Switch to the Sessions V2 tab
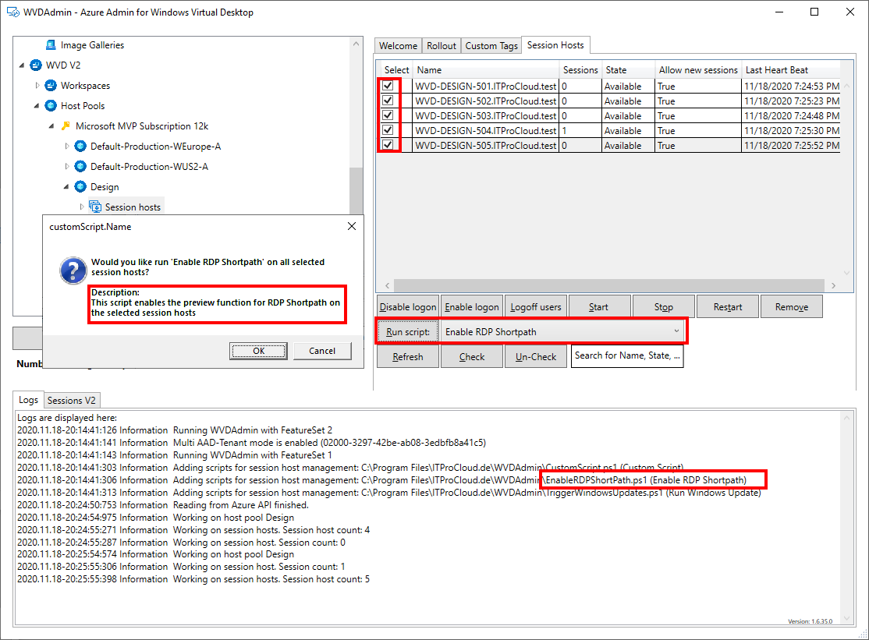Image resolution: width=869 pixels, height=640 pixels. 72,400
